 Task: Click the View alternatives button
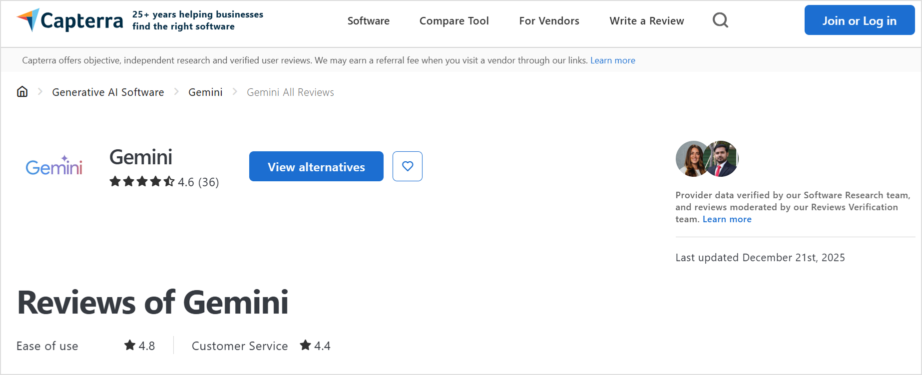(316, 166)
